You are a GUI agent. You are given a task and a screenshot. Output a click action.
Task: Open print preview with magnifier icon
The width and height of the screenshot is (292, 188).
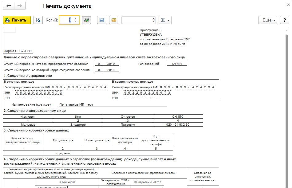coord(38,20)
